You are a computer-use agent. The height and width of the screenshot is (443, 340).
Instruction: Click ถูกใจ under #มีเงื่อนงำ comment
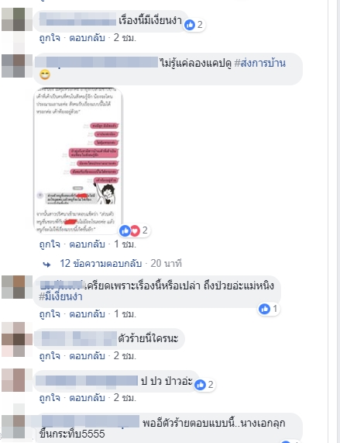point(50,314)
